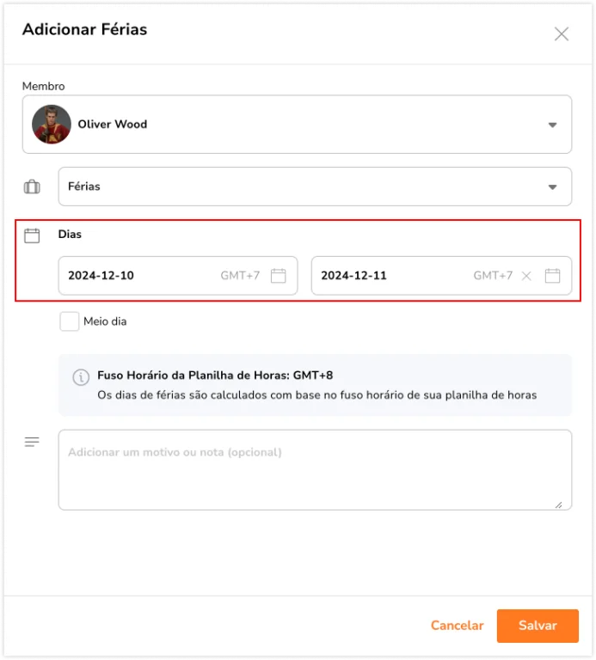596x660 pixels.
Task: Click the Dias label
Action: [x=70, y=234]
